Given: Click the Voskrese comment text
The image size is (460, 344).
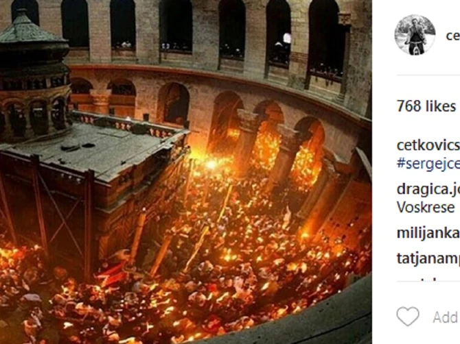Looking at the screenshot, I should tap(426, 208).
